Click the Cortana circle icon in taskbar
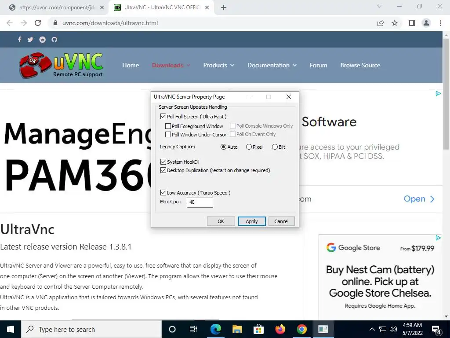 (x=172, y=329)
